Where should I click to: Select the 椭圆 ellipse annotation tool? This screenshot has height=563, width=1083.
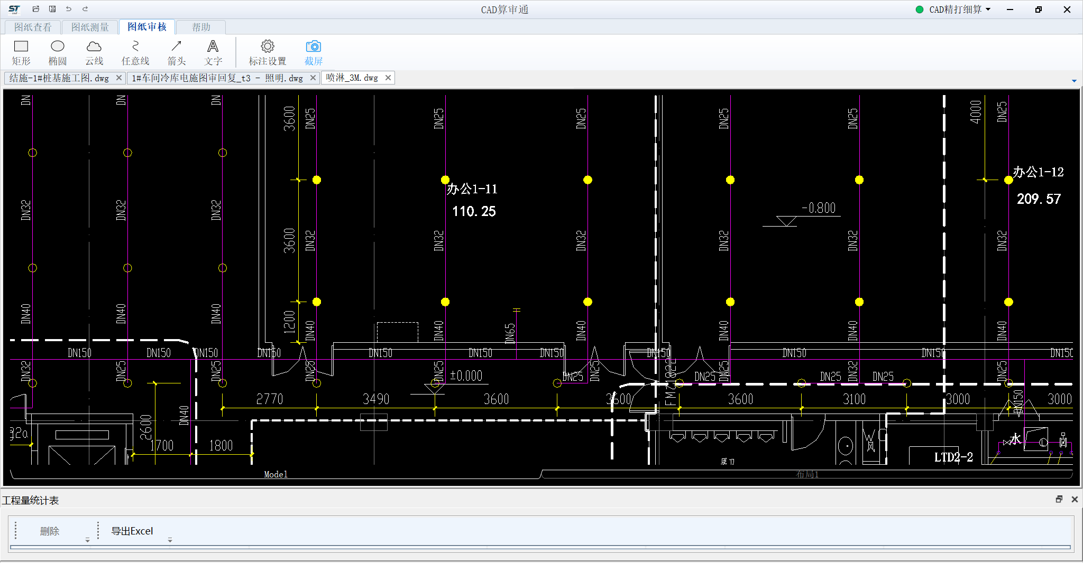(58, 53)
